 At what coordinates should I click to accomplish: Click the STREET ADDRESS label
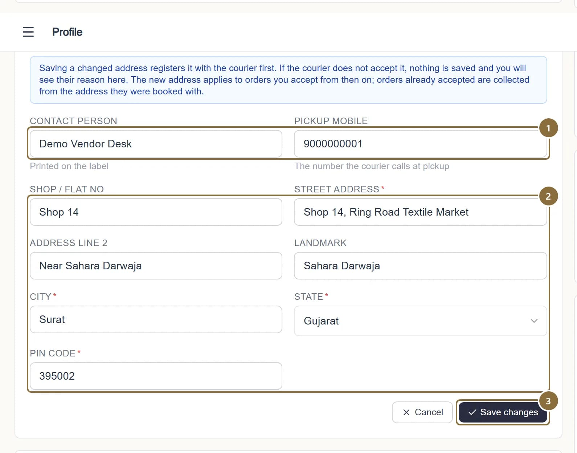point(337,189)
